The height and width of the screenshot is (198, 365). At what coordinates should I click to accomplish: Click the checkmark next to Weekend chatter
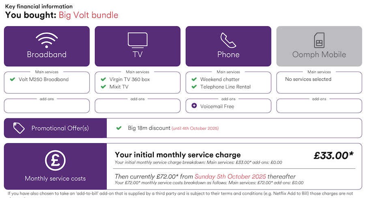pos(194,79)
